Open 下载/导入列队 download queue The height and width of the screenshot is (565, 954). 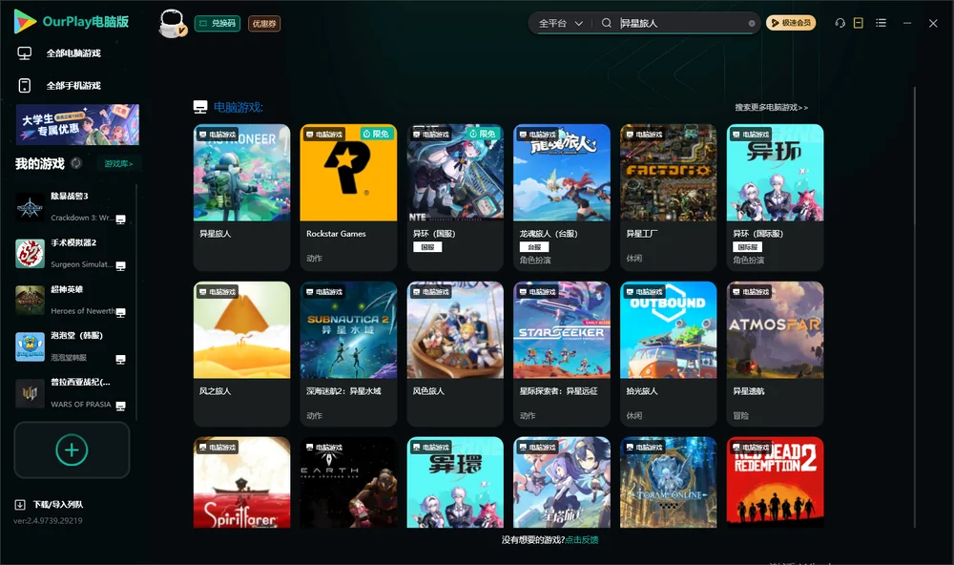point(50,505)
